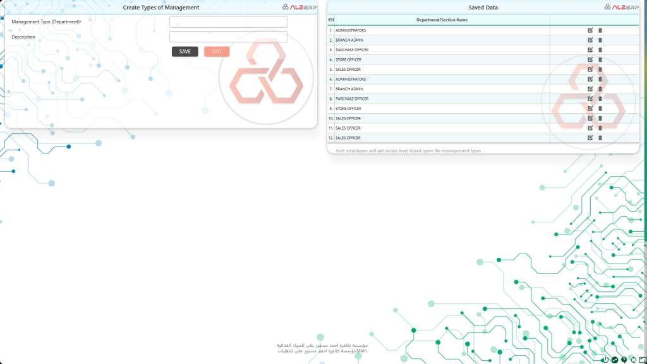The width and height of the screenshot is (647, 364).
Task: Select the SALES OFFICER text in row 10
Action: [x=348, y=118]
